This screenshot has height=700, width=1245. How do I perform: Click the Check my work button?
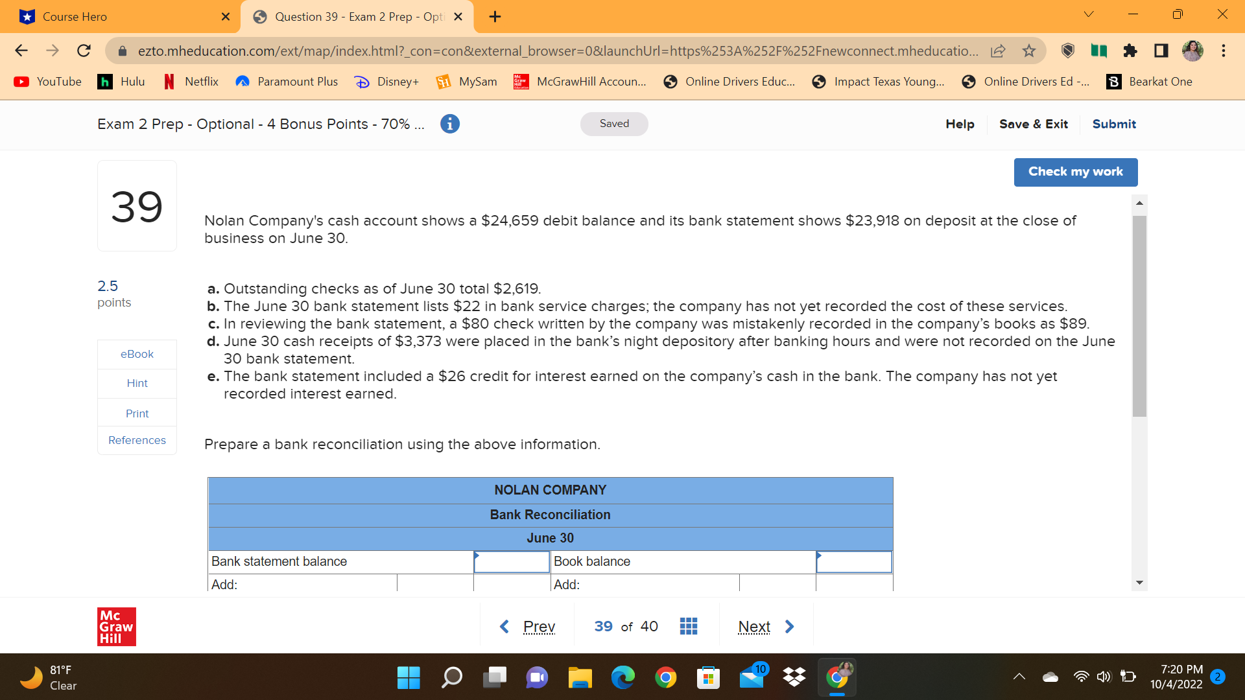tap(1075, 172)
